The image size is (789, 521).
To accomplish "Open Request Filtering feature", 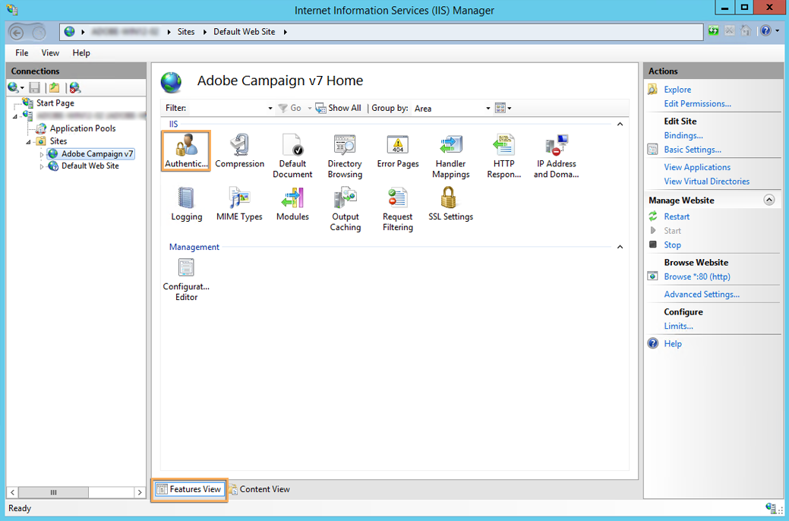I will 397,209.
